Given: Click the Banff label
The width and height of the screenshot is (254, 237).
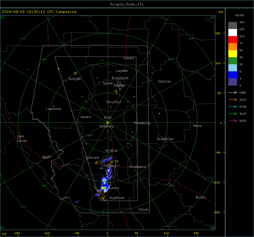Looking at the screenshot, I should [47, 157].
